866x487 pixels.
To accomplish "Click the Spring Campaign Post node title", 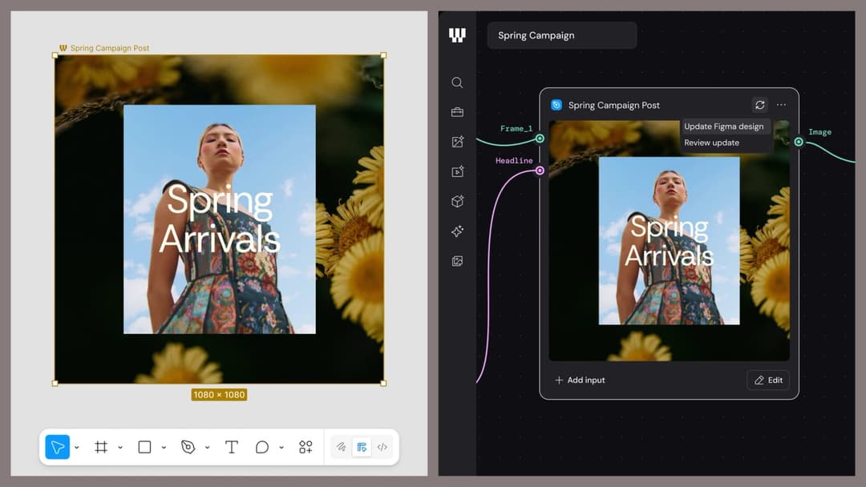I will coord(613,105).
